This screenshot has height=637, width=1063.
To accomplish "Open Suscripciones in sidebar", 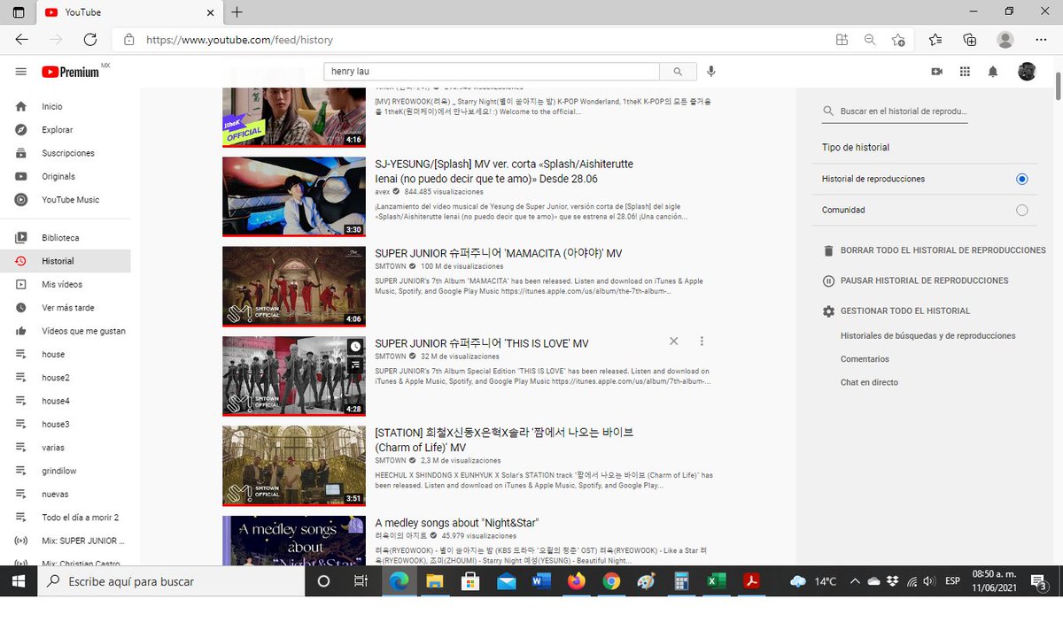I will (70, 153).
